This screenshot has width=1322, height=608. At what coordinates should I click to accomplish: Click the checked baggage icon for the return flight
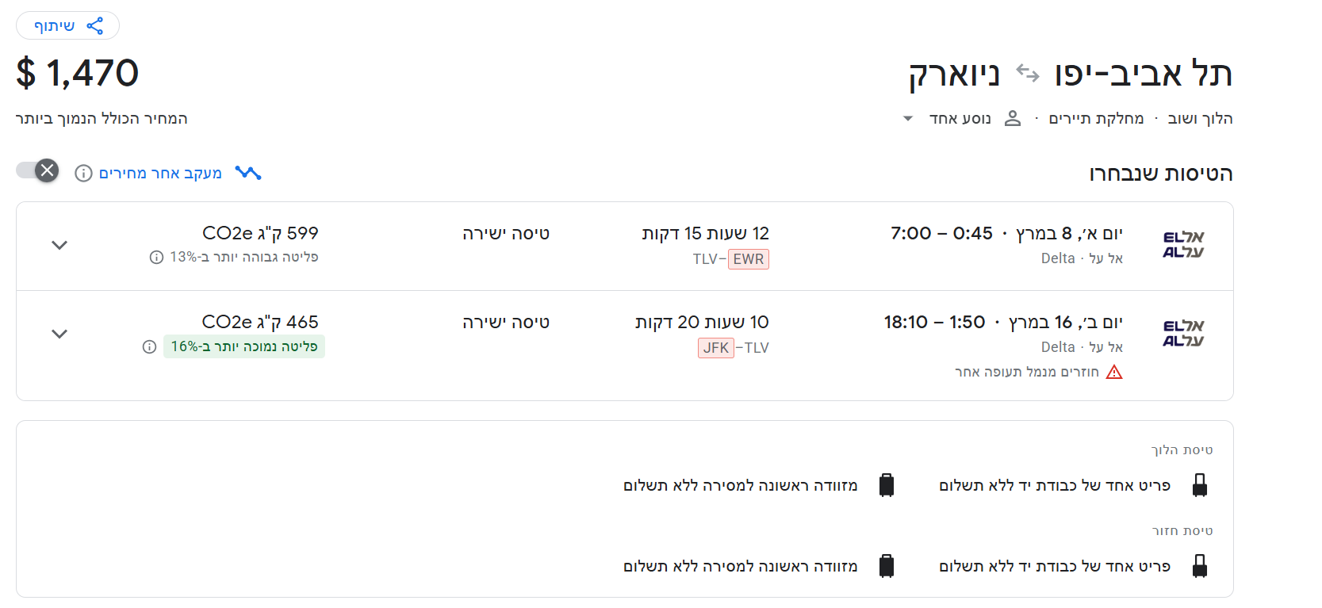coord(887,565)
